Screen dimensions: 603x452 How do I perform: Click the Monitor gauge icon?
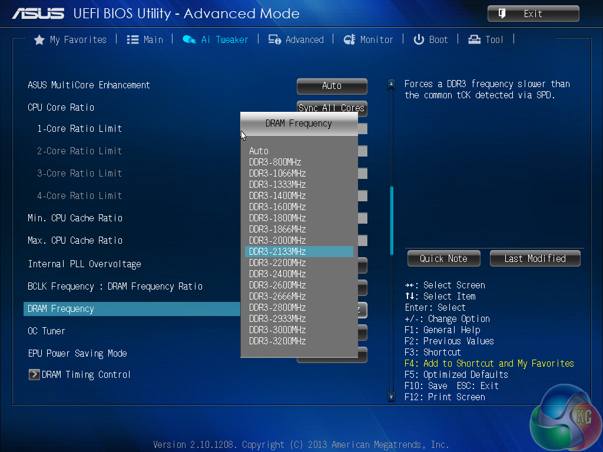(349, 39)
